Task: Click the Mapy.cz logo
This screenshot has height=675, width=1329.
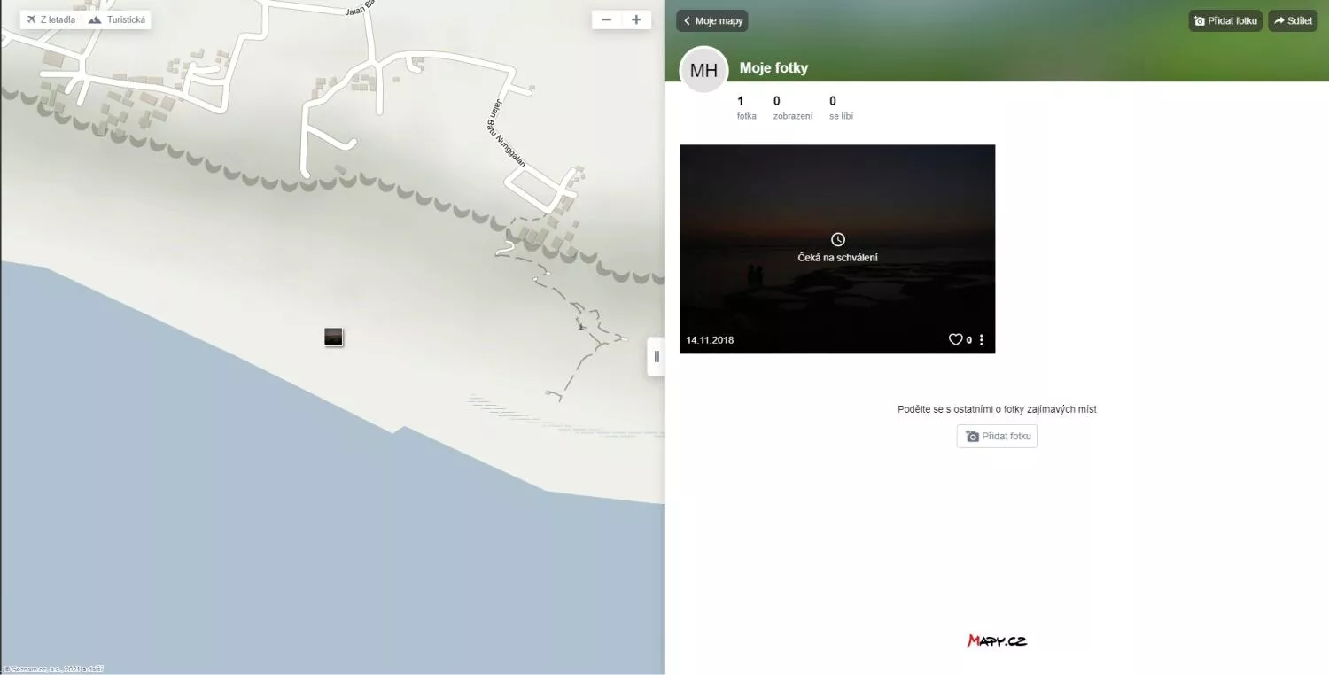Action: pyautogui.click(x=997, y=640)
